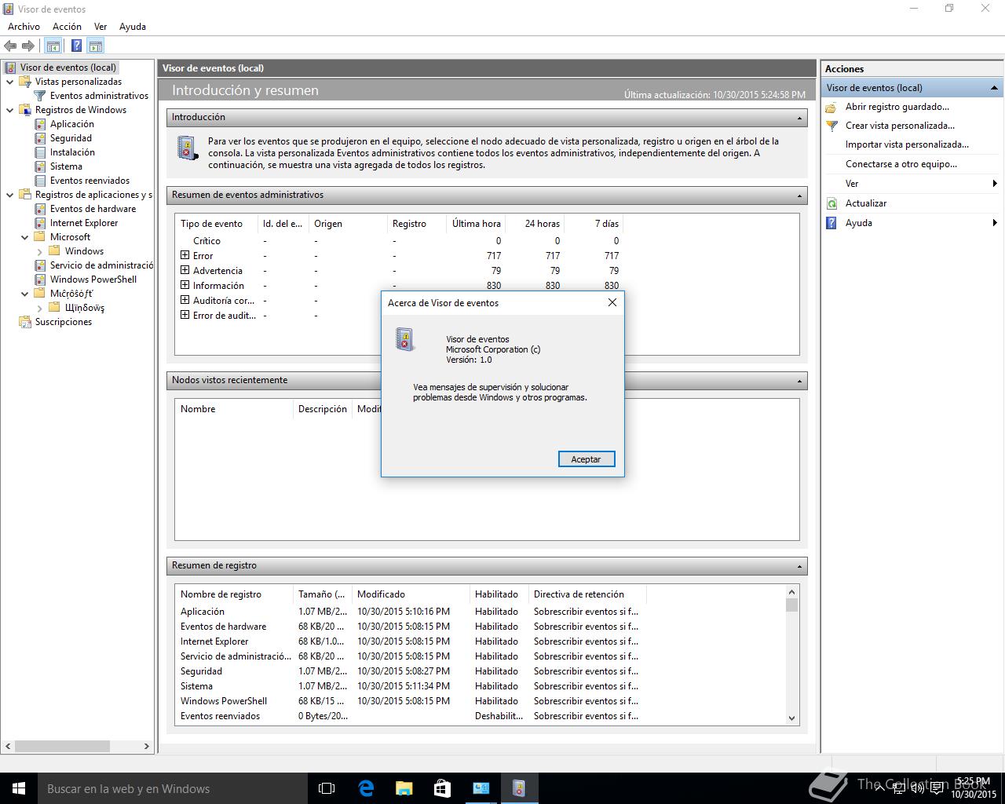
Task: Click the tree pane horizontal scrollbar right arrow
Action: pos(146,747)
